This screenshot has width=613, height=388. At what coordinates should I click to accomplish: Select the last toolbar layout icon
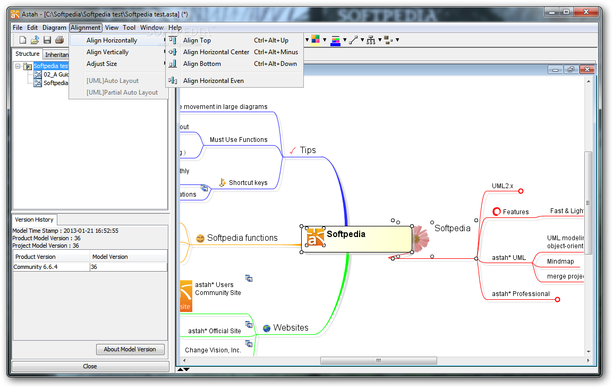[x=388, y=40]
